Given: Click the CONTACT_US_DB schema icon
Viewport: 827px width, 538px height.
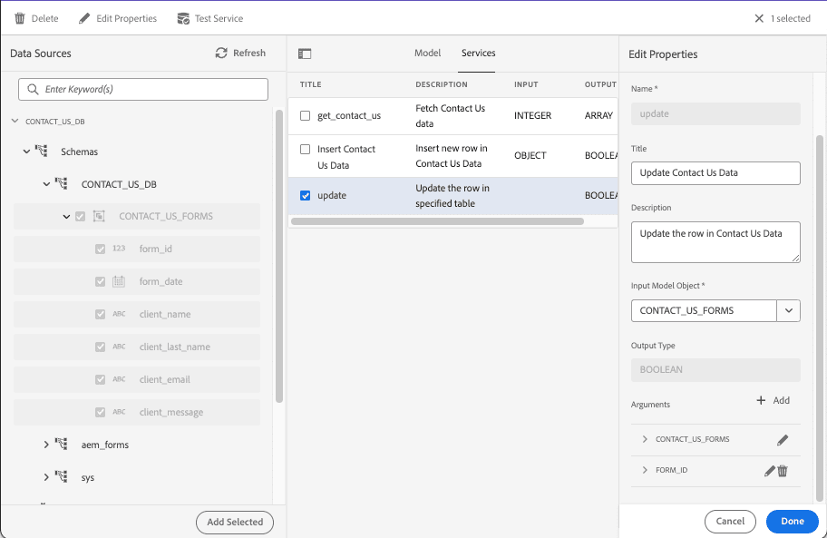Looking at the screenshot, I should pos(62,183).
